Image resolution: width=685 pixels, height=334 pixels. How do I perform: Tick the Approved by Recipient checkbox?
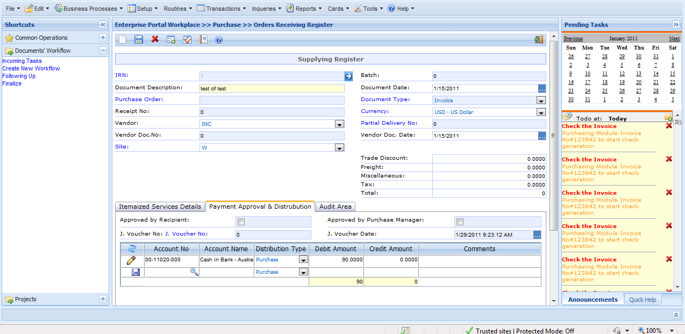pyautogui.click(x=241, y=222)
